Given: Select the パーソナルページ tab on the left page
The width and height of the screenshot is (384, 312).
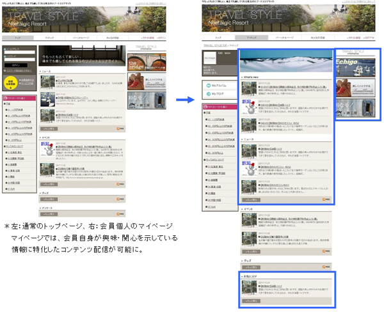Looking at the screenshot, I should click(81, 38).
